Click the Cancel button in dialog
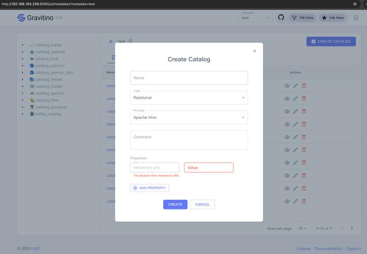Screen dimensions: 367x254 coord(202,204)
